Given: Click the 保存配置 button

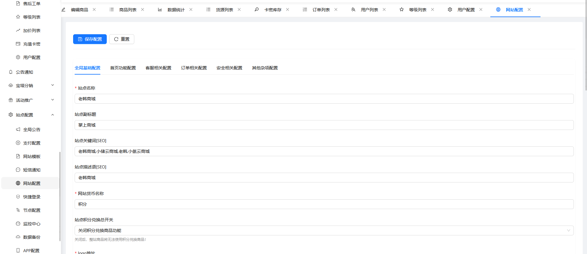Looking at the screenshot, I should 90,39.
